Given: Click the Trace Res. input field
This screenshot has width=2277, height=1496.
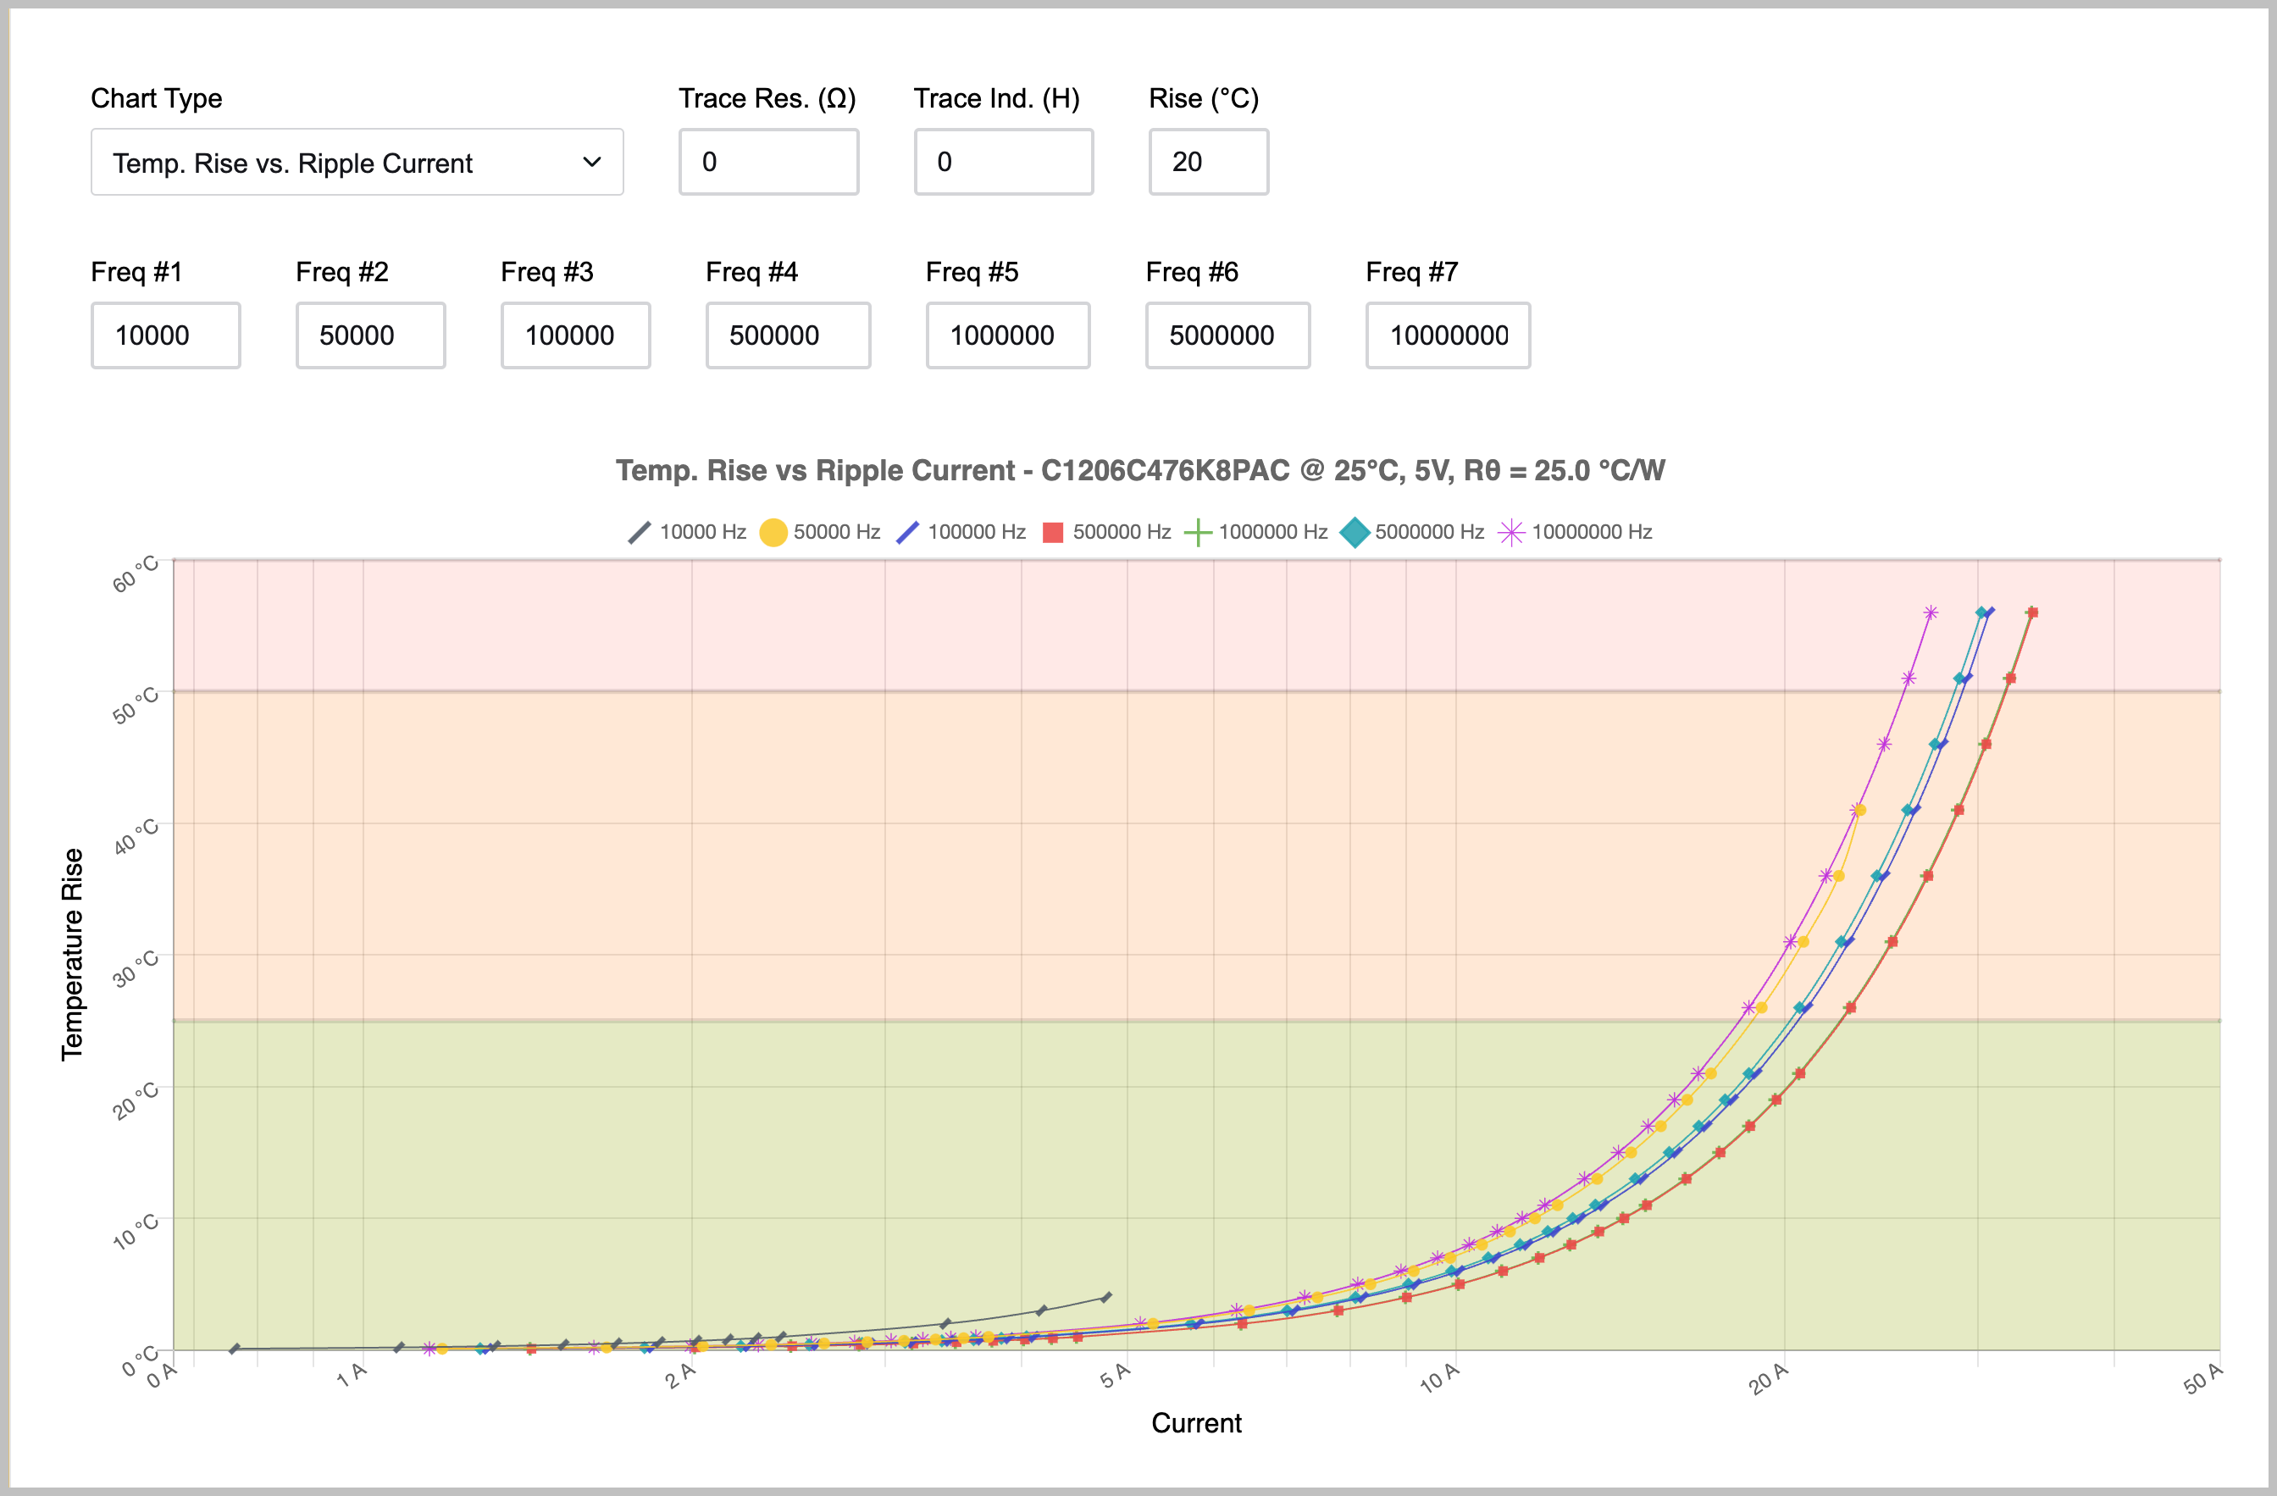Looking at the screenshot, I should [768, 163].
